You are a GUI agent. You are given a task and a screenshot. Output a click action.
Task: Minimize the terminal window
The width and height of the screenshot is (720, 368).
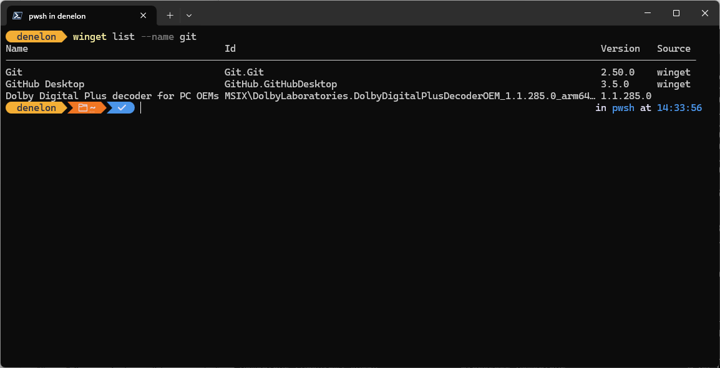(648, 13)
